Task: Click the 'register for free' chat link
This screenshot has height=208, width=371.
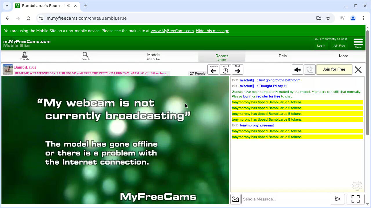Action: click(268, 96)
